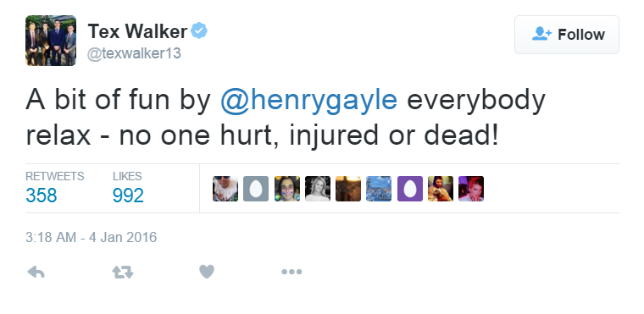Retweet this tweet via retweet icon
The image size is (644, 314).
(123, 272)
